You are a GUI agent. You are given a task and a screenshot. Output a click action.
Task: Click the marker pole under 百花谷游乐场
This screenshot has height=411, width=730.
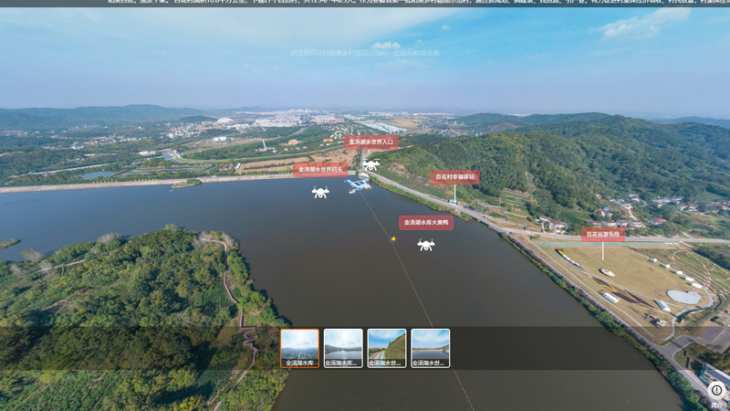click(x=602, y=251)
